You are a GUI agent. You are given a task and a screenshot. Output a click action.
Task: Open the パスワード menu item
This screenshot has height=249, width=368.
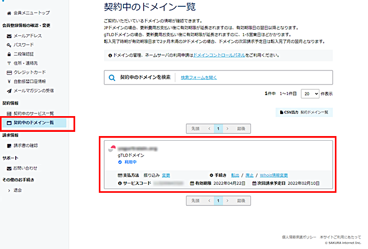pyautogui.click(x=24, y=45)
